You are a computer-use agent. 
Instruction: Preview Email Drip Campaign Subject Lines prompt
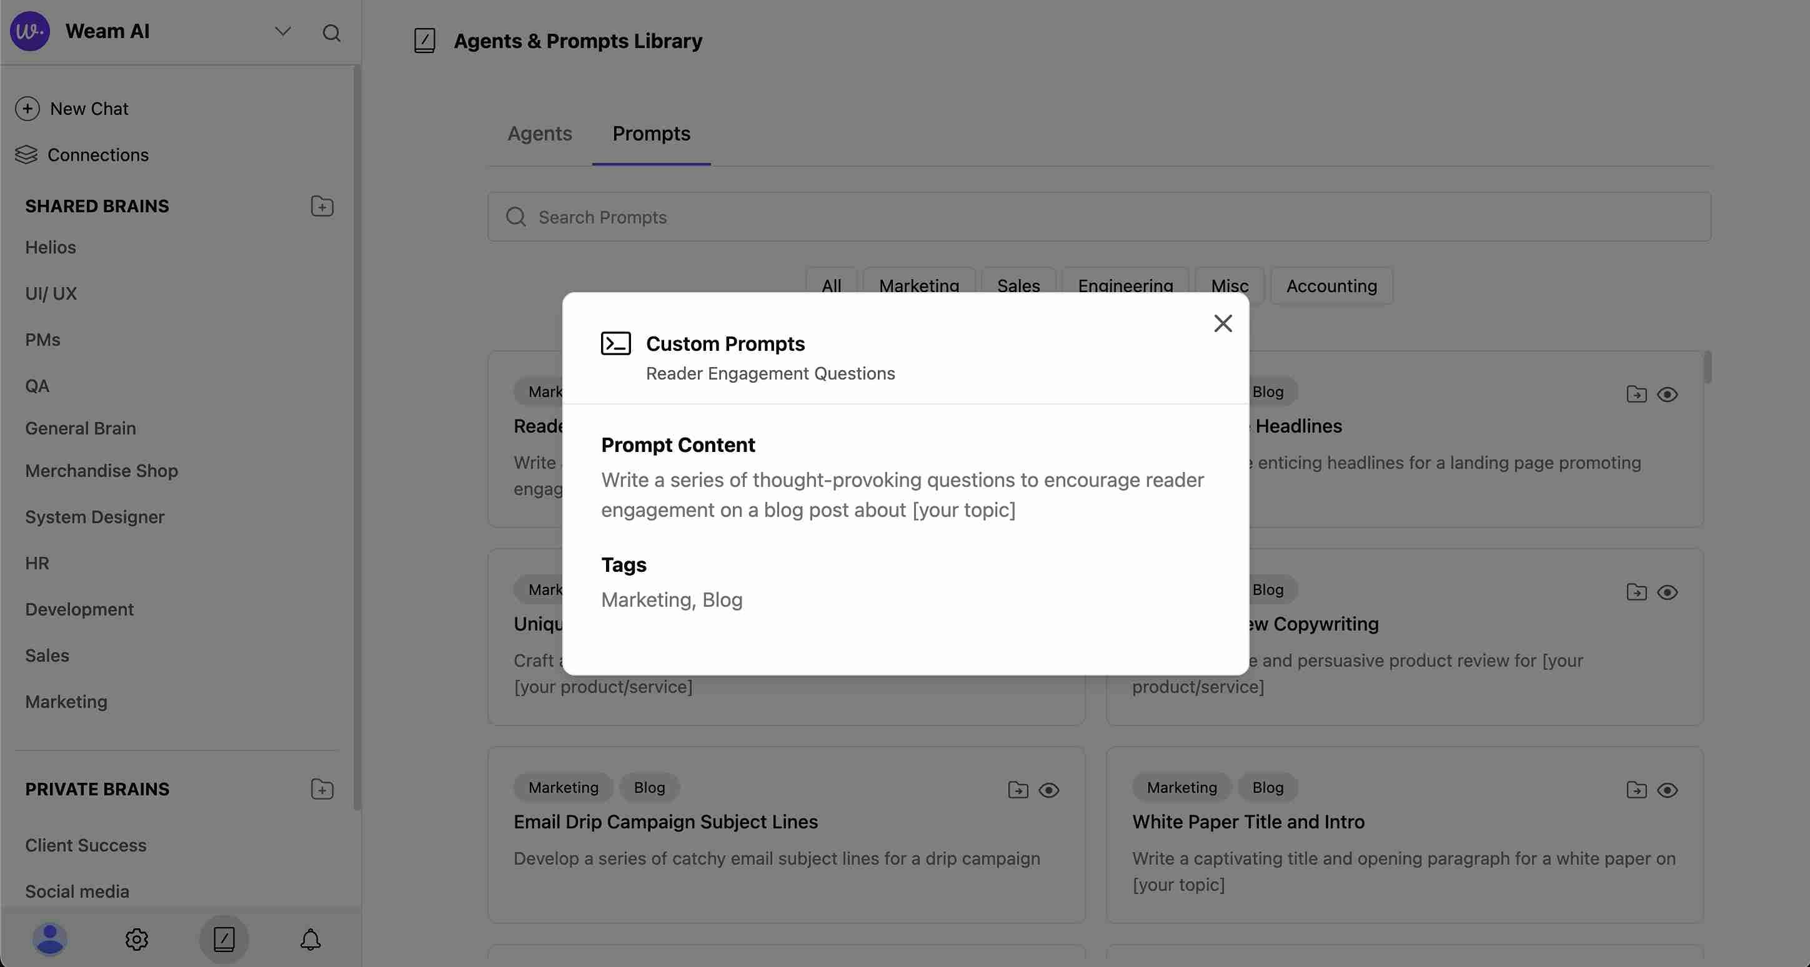pyautogui.click(x=1048, y=790)
